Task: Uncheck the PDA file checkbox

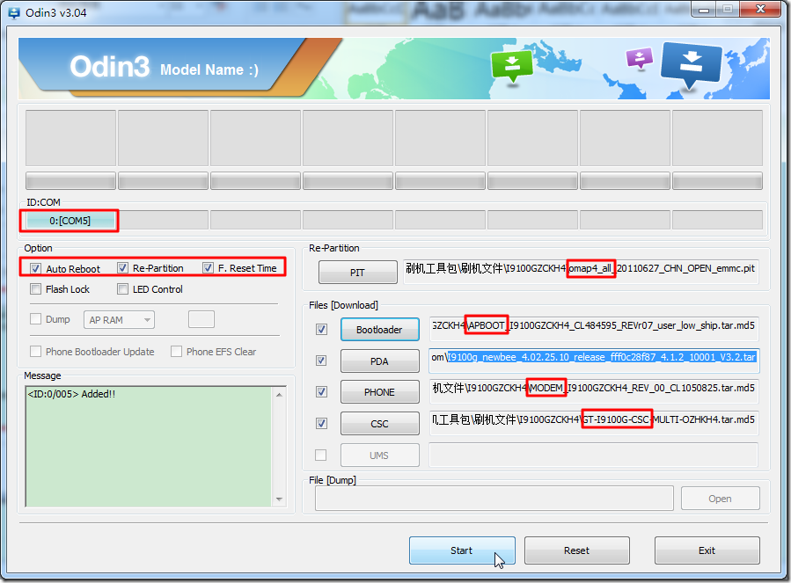Action: [321, 361]
